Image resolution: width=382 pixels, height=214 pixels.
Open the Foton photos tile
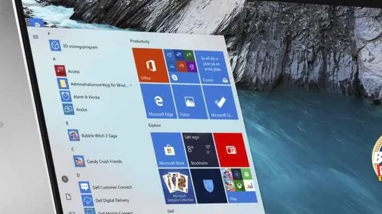click(x=190, y=102)
